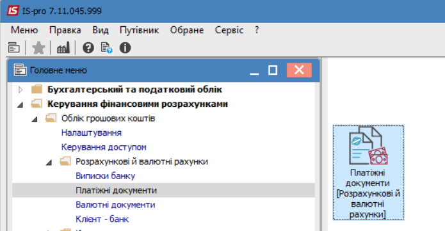Screen dimensions: 445x231
Task: Click the Головне меню panel title icon
Action: (x=20, y=70)
